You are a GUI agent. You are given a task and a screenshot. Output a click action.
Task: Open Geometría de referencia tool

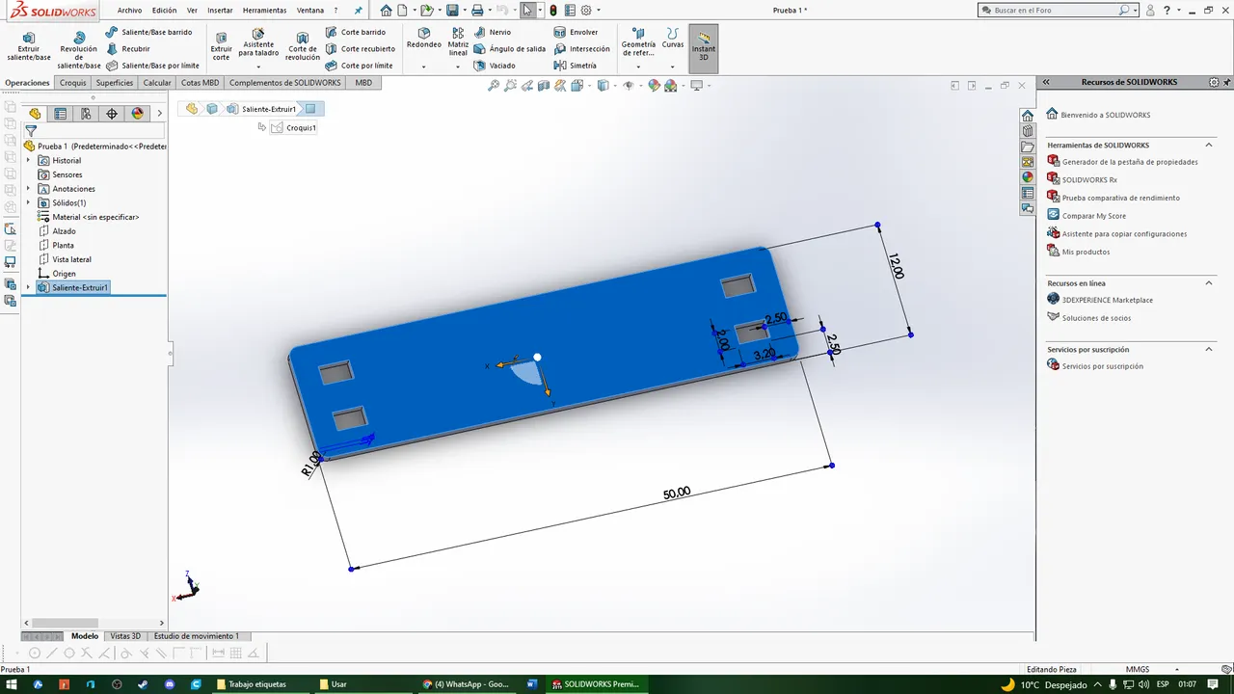(638, 42)
